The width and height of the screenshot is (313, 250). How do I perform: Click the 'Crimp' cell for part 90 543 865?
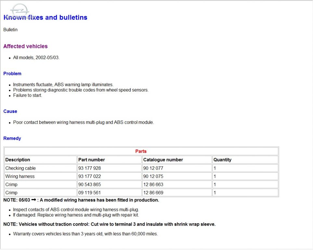pyautogui.click(x=41, y=185)
